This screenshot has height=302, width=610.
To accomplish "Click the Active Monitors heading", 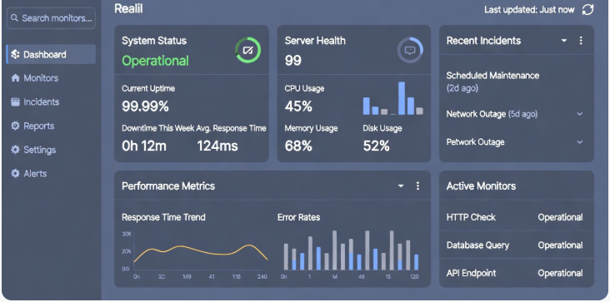I will tap(481, 186).
